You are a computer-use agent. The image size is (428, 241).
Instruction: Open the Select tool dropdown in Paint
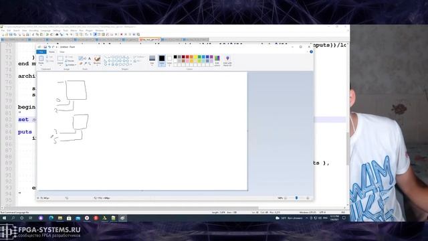click(60, 64)
